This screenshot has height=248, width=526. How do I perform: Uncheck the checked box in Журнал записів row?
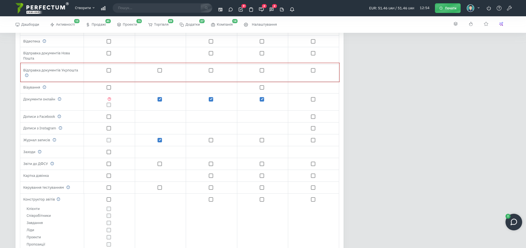click(160, 140)
